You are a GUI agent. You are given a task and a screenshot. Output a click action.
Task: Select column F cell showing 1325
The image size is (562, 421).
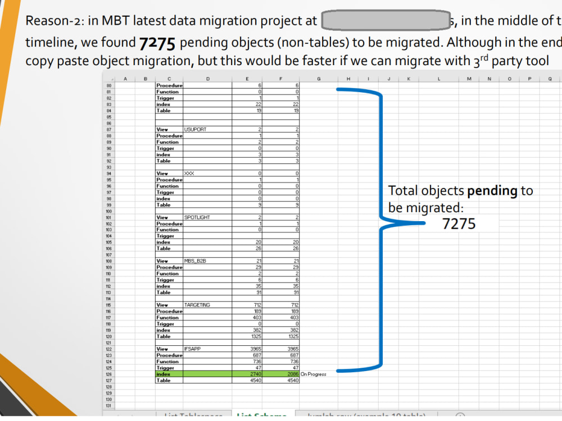tap(280, 336)
